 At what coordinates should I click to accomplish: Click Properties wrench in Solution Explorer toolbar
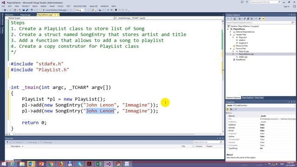(x=260, y=19)
